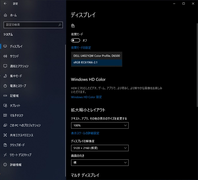Go to クリップボード settings page label

coord(17,145)
